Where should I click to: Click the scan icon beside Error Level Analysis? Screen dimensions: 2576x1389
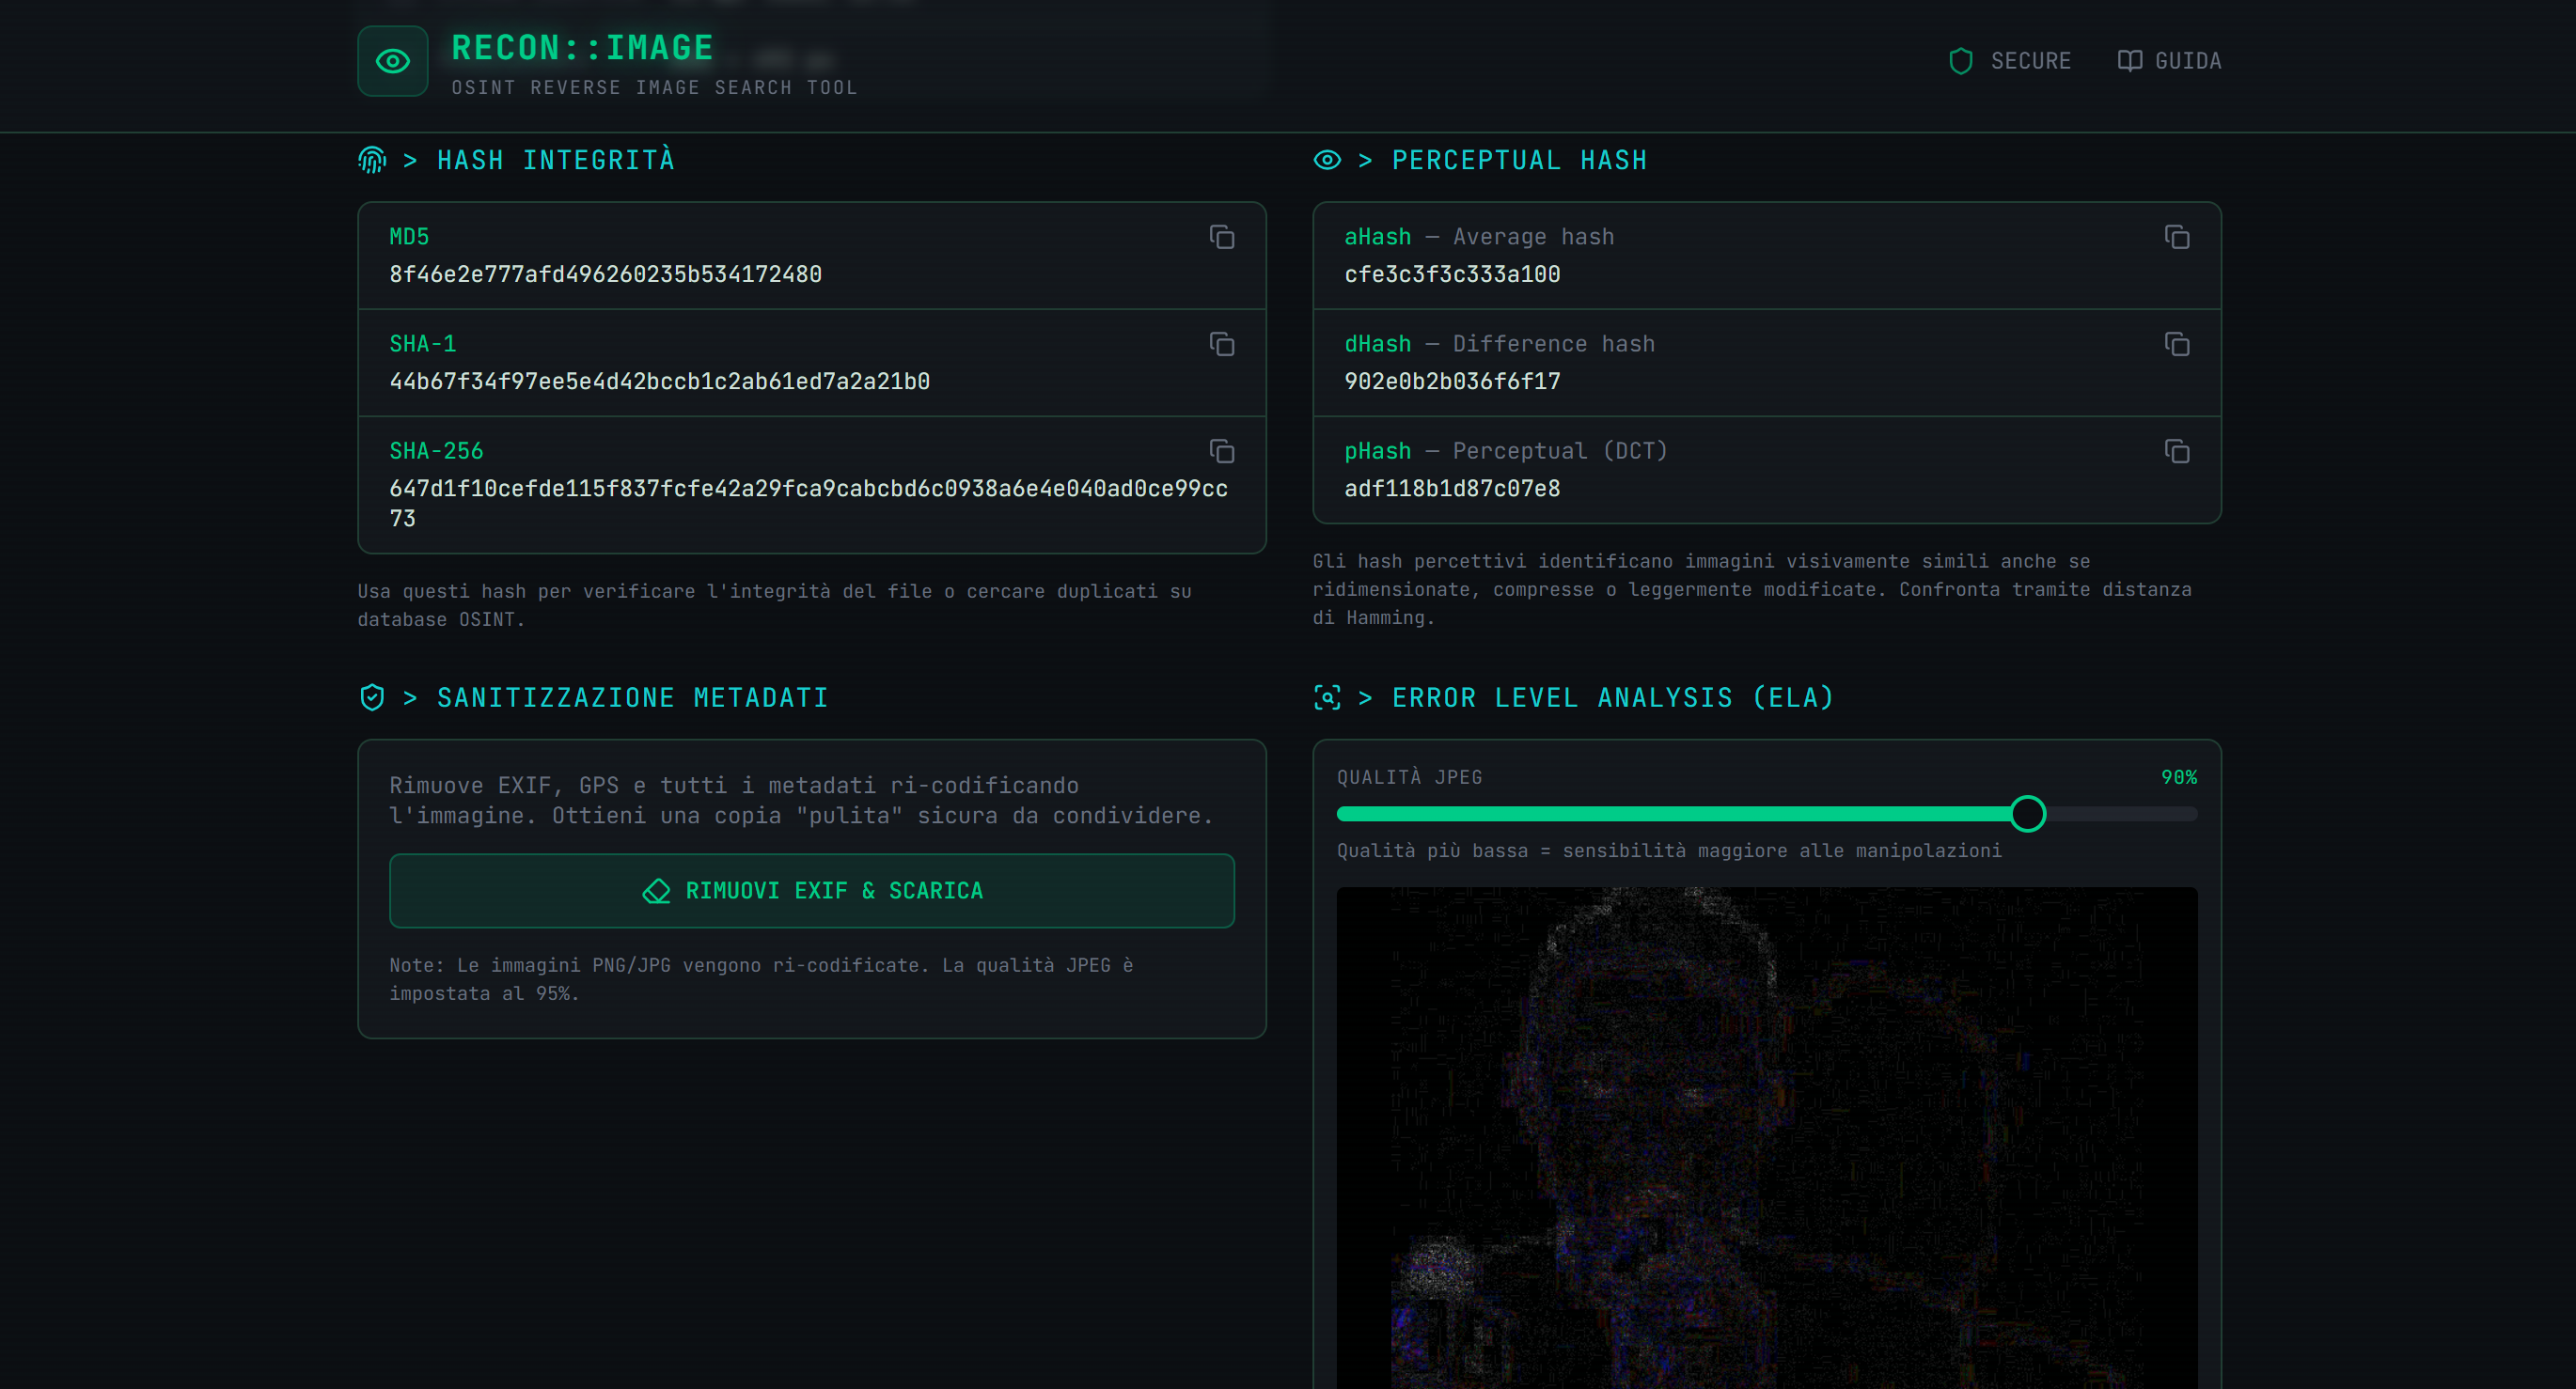coord(1327,697)
